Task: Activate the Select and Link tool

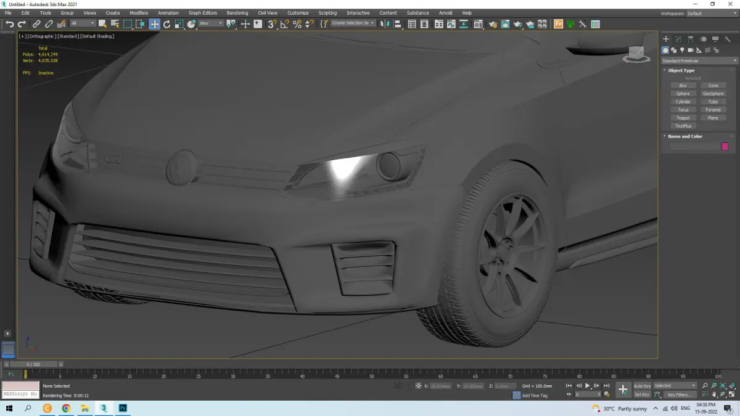Action: point(36,24)
